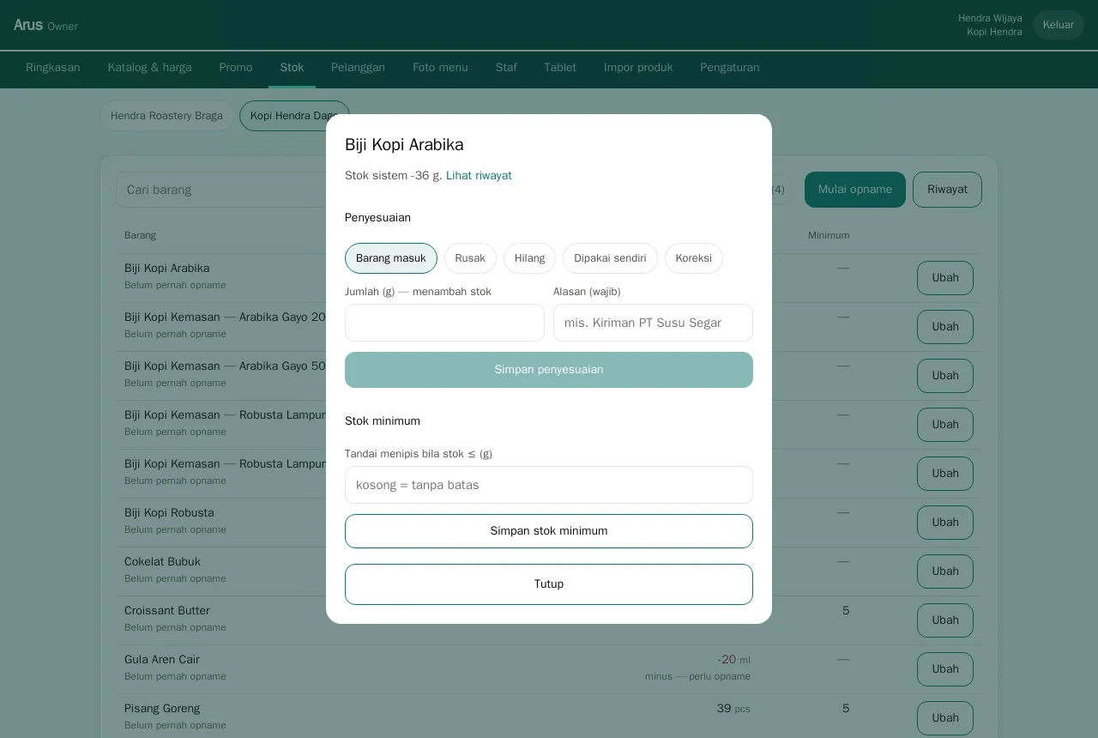Click Ubah for Cokelat Bubuk

tap(945, 572)
